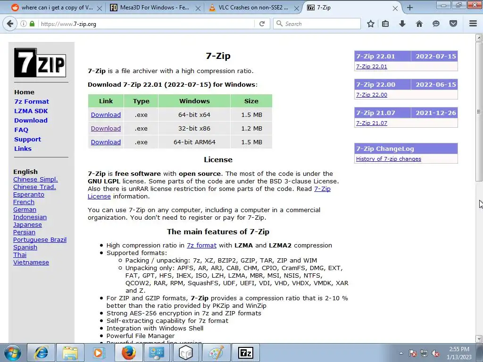
Task: Open Windows Media Player taskbar icon
Action: [99, 353]
